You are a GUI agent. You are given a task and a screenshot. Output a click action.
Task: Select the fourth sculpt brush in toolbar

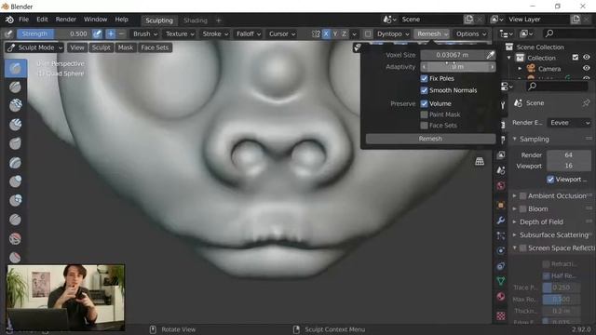(x=15, y=125)
